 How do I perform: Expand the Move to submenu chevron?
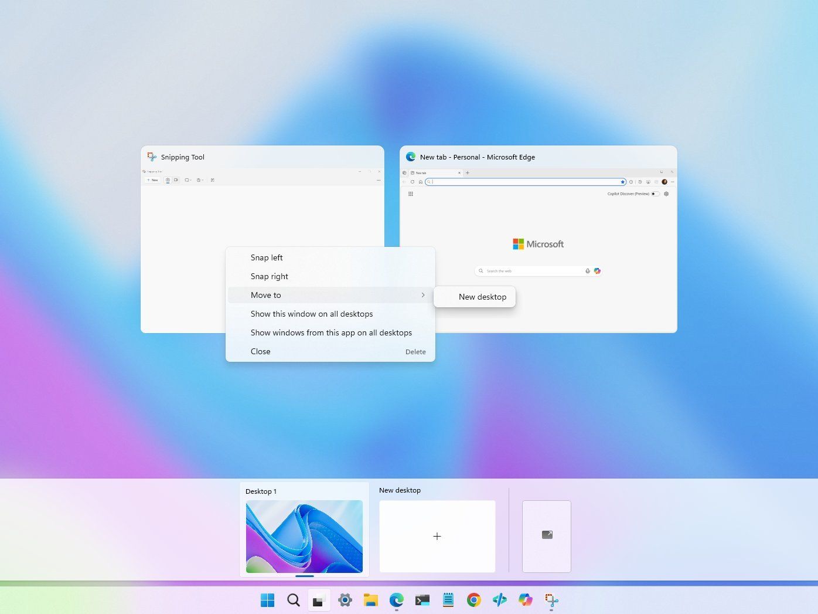pyautogui.click(x=423, y=295)
